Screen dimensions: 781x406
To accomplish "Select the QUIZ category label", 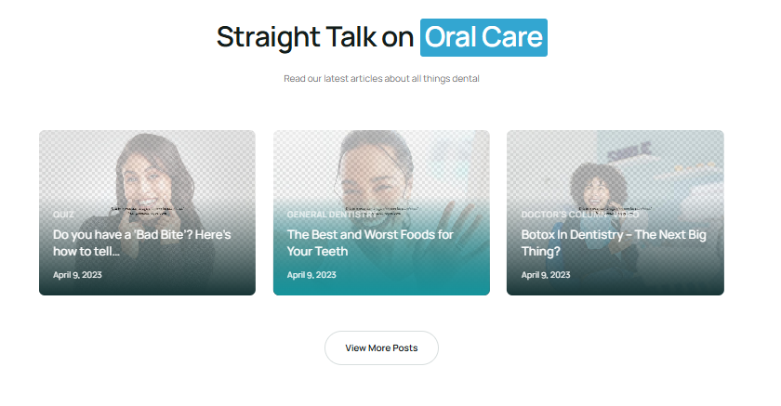I will click(x=63, y=215).
